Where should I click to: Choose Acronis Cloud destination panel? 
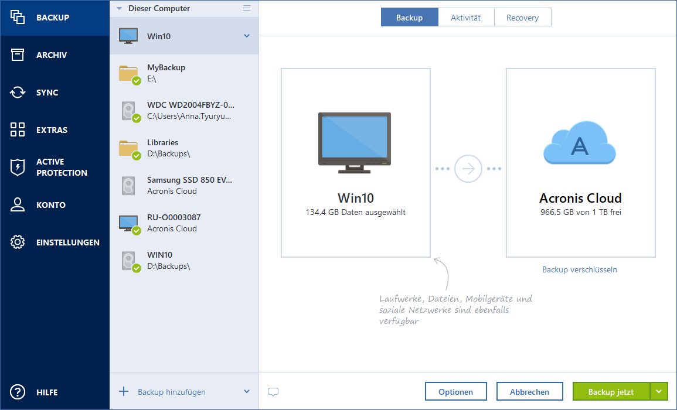(580, 163)
